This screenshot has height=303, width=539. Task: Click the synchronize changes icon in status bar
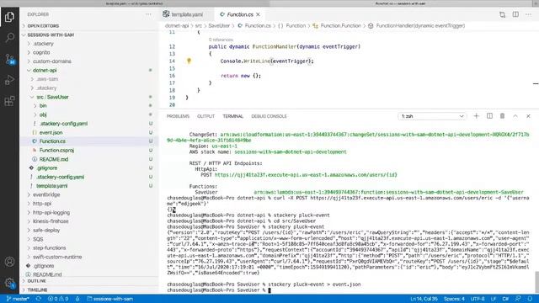39,299
